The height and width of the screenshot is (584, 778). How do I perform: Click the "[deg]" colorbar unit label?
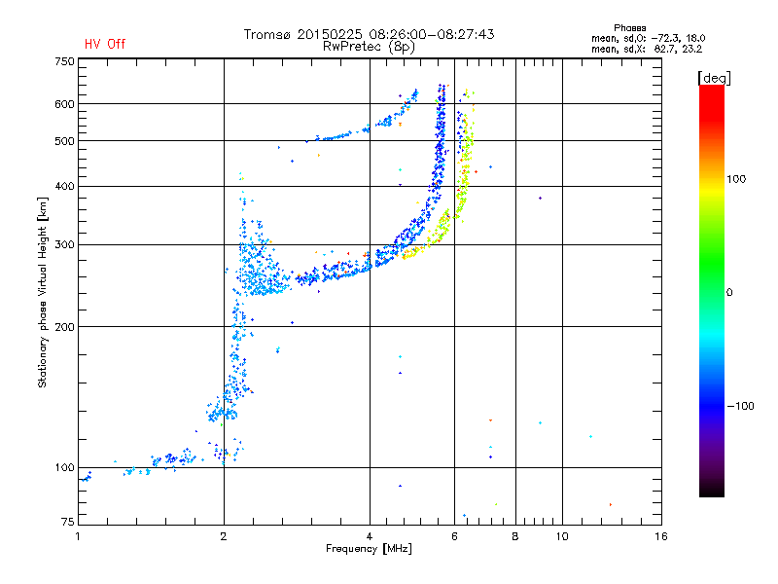click(714, 78)
